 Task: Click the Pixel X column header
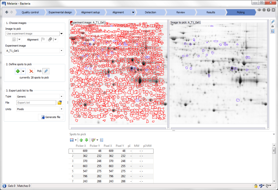108,146
